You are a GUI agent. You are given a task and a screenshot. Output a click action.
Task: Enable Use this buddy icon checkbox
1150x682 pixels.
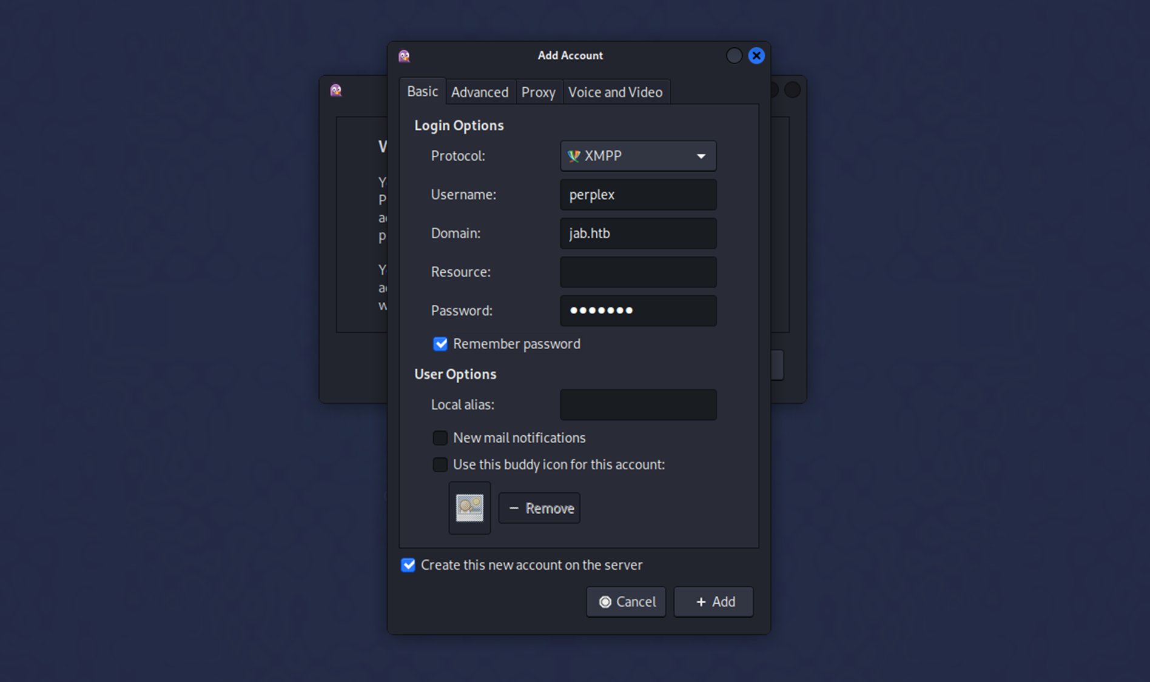click(x=440, y=464)
